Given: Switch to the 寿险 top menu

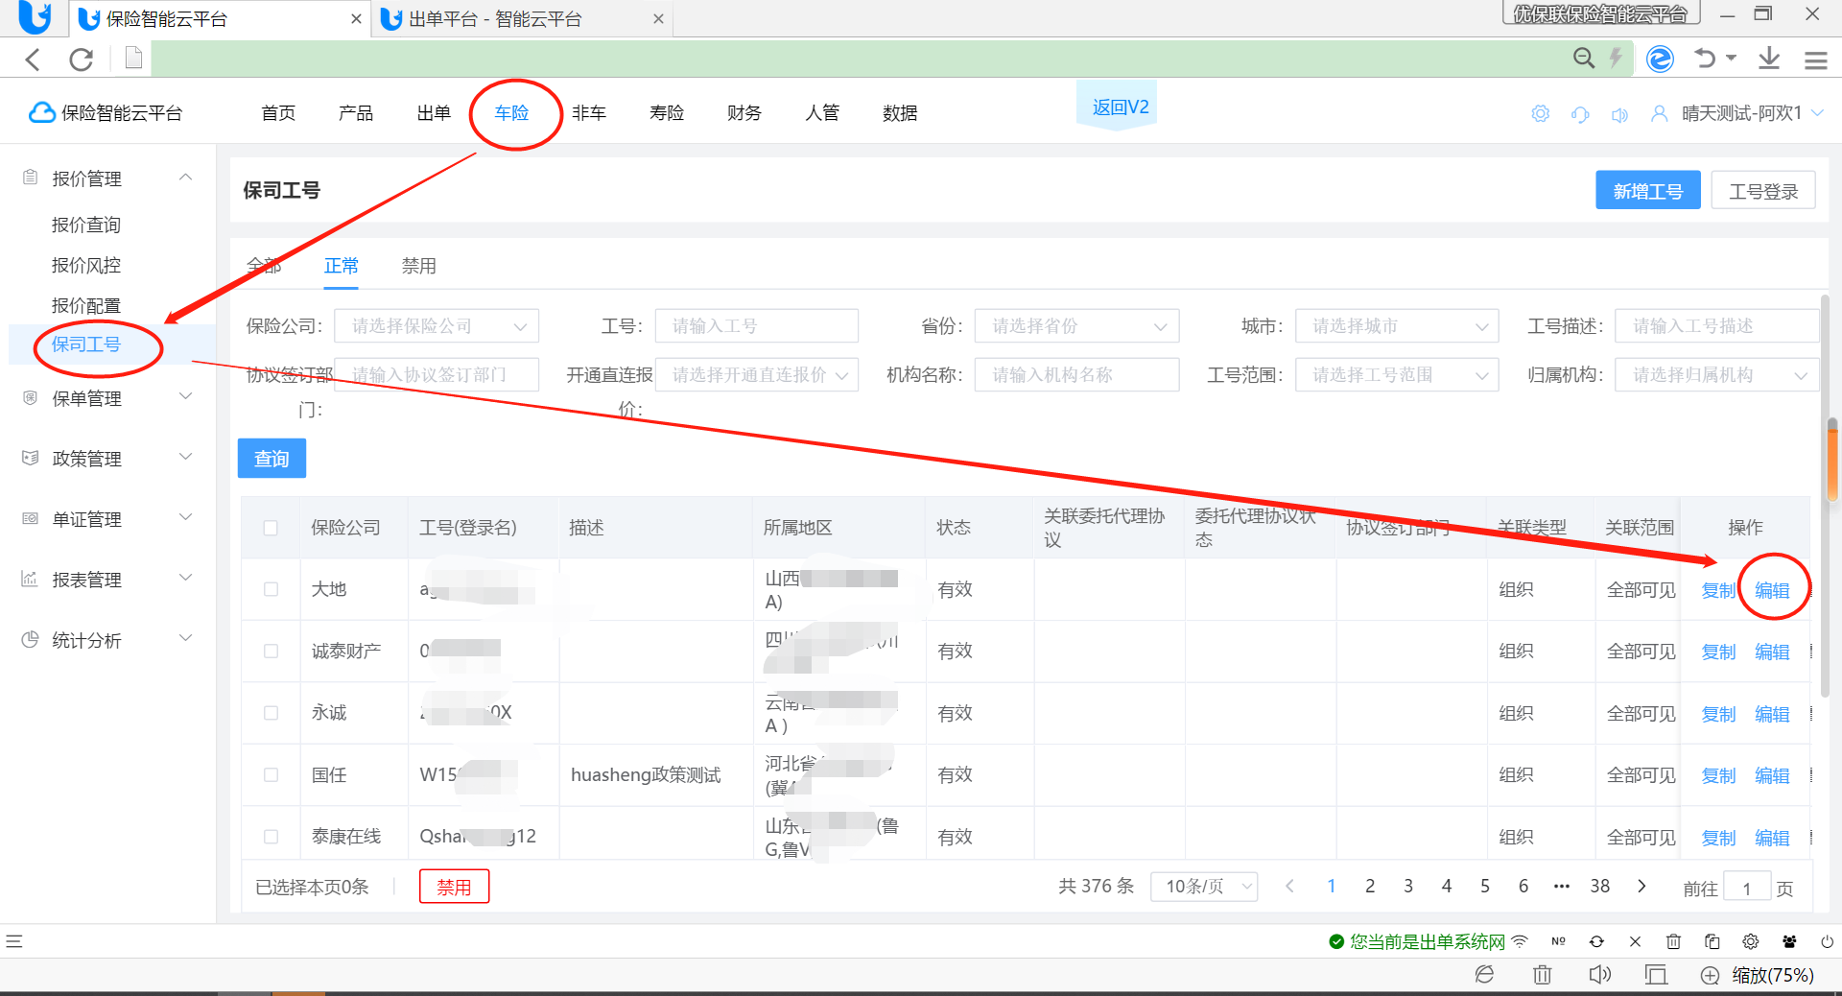Looking at the screenshot, I should pos(667,113).
